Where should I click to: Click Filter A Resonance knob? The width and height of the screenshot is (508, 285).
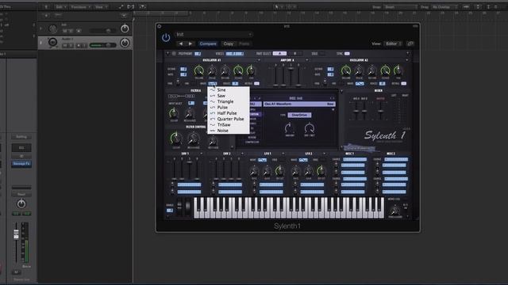click(190, 113)
